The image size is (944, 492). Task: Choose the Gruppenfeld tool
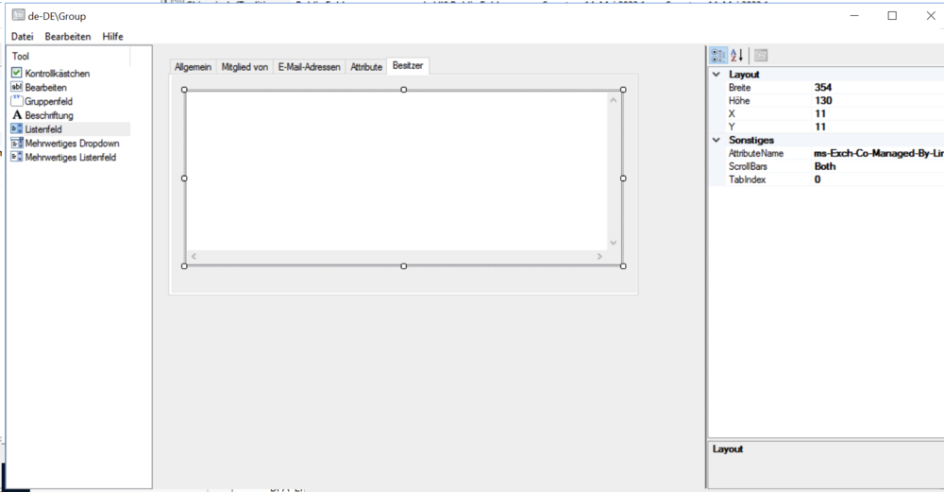point(48,101)
